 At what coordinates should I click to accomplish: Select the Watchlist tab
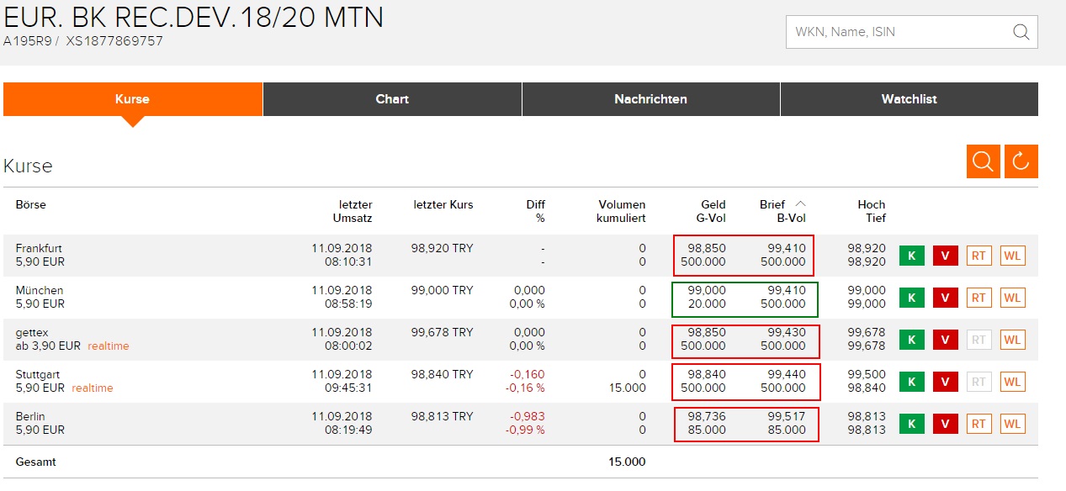(909, 99)
